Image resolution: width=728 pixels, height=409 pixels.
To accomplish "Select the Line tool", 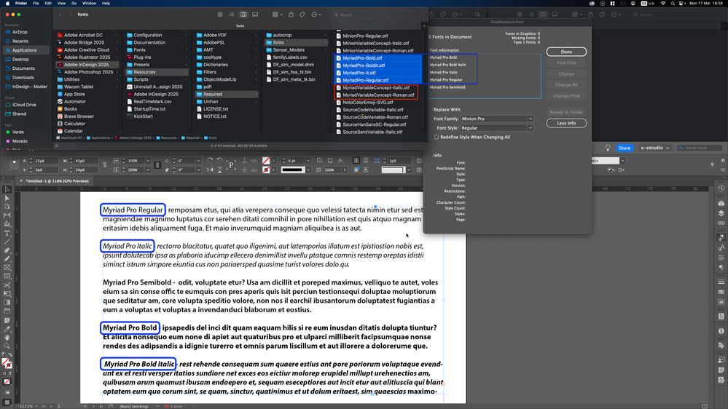I will point(7,242).
